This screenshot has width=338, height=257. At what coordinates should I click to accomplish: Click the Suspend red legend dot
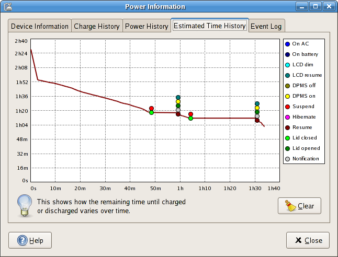point(288,107)
